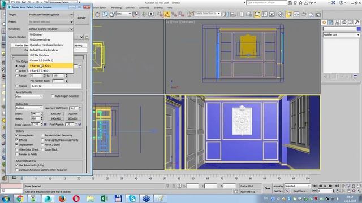Screen dimensions: 362x203
Task: Open the Target rendering mode dropdown
Action: [51, 14]
